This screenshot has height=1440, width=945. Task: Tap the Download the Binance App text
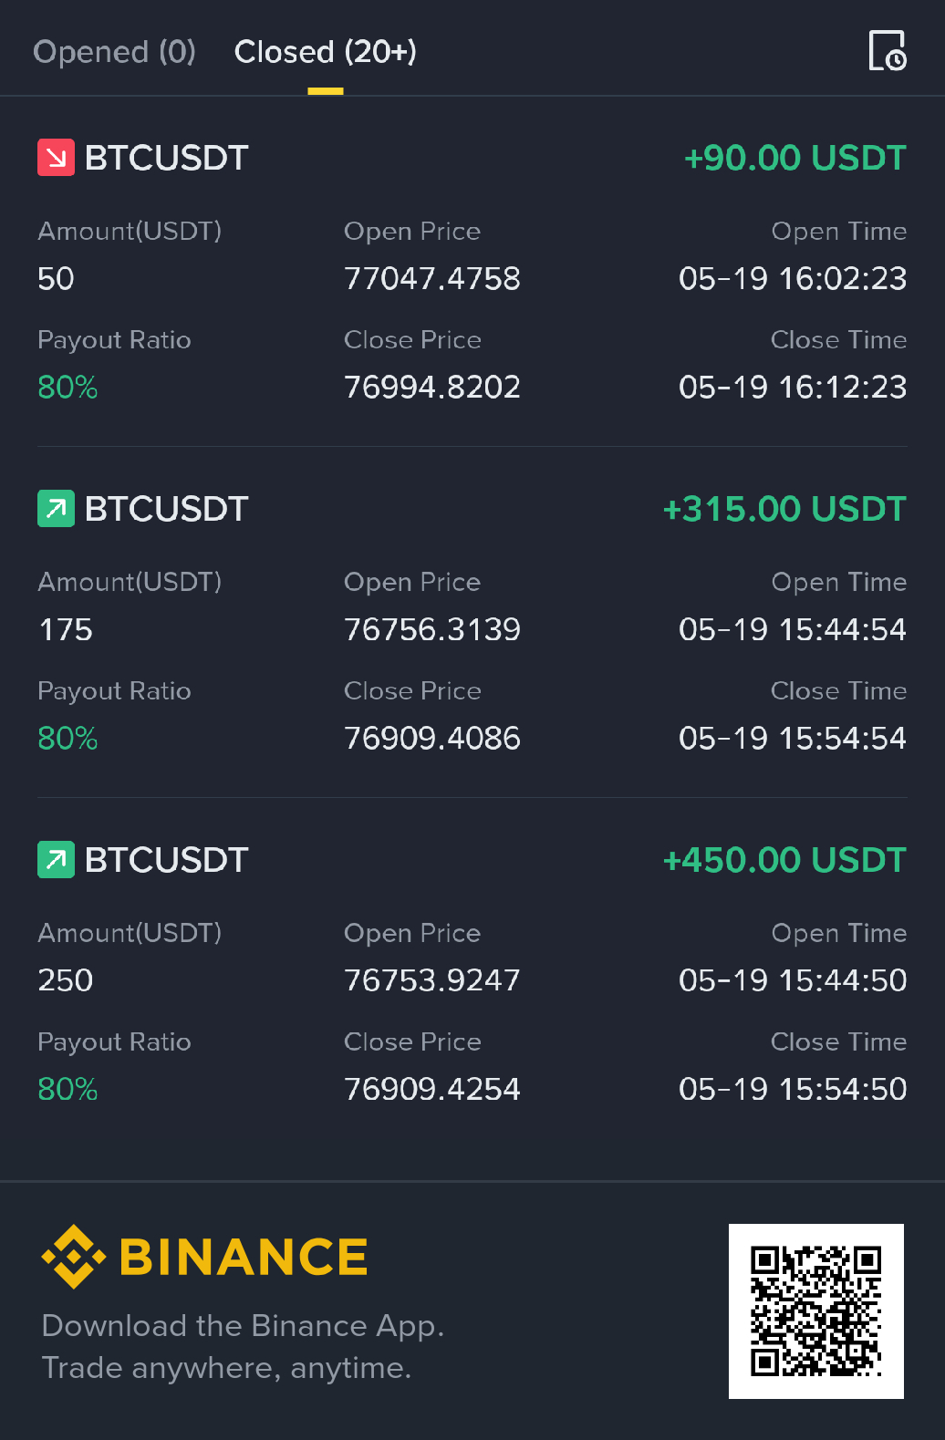tap(243, 1325)
